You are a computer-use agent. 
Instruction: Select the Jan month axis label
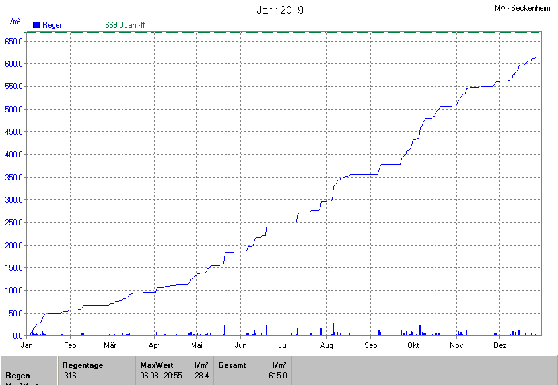(27, 345)
